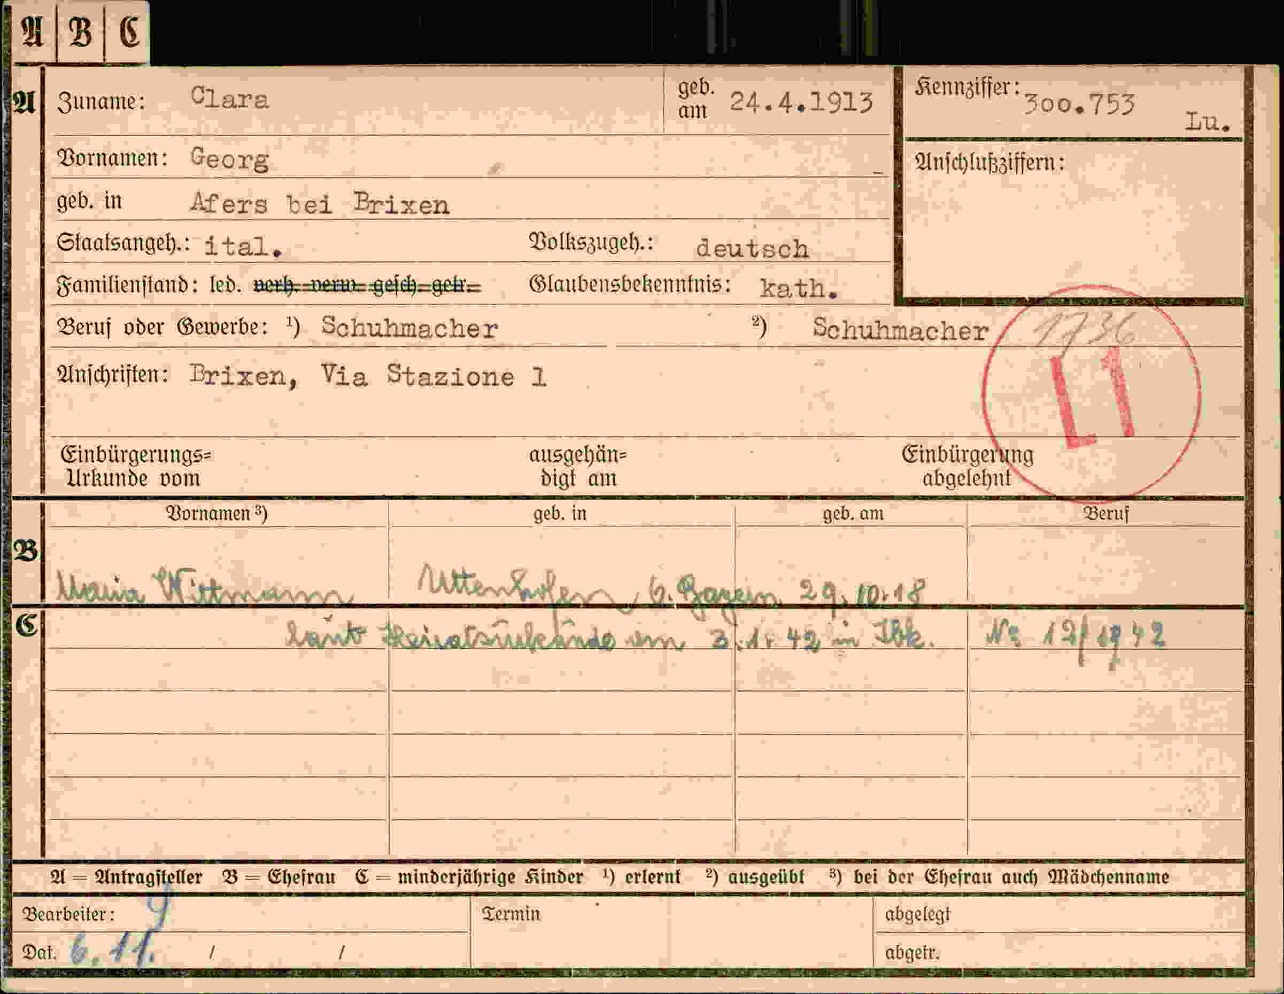Click 'ausgehändigt am' label
The image size is (1284, 994).
point(578,467)
